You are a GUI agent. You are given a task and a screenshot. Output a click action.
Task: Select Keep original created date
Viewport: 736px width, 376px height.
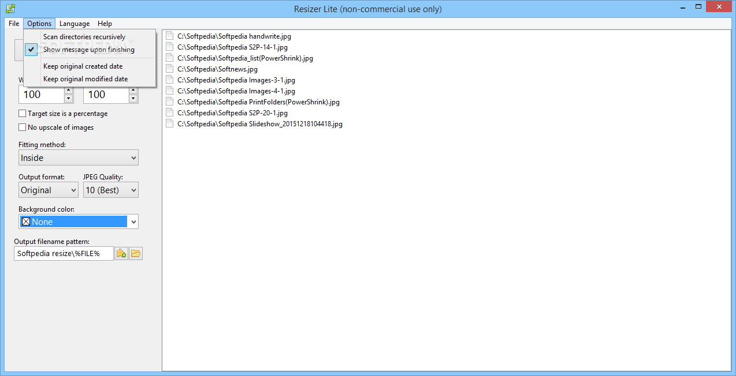coord(90,66)
